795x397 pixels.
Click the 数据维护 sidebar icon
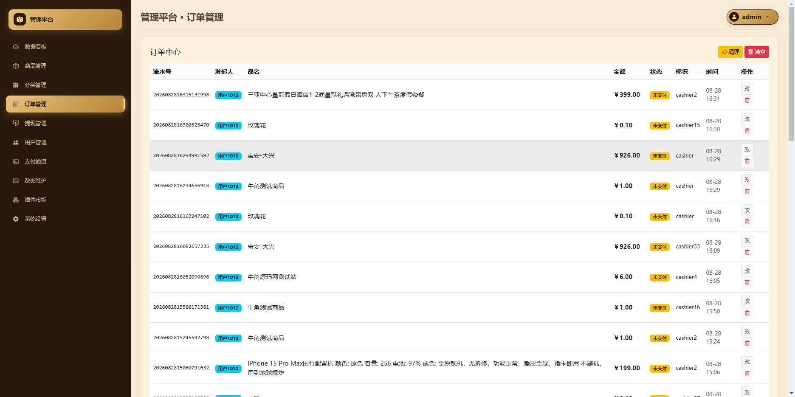16,180
